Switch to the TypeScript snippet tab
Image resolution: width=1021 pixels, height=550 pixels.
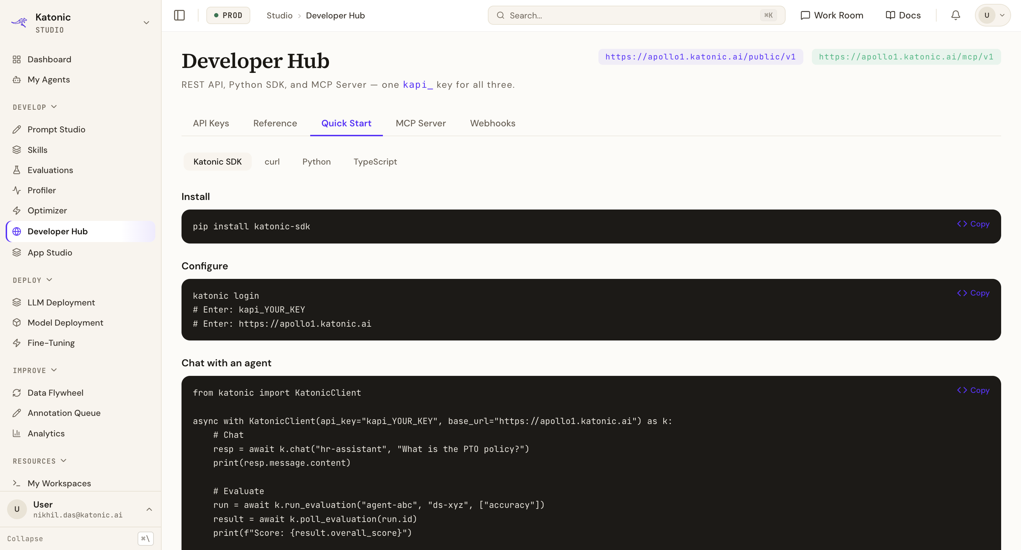click(x=375, y=161)
